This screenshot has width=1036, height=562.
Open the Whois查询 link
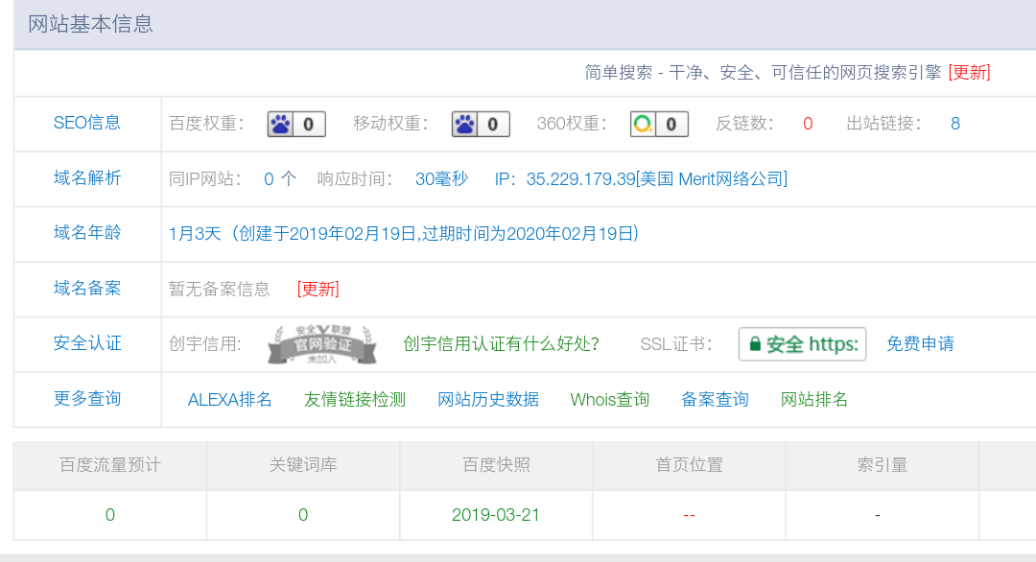[610, 400]
